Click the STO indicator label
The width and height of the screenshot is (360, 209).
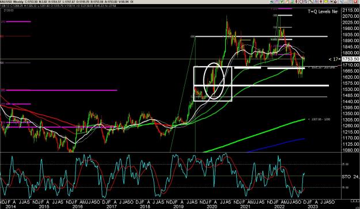coord(346,177)
